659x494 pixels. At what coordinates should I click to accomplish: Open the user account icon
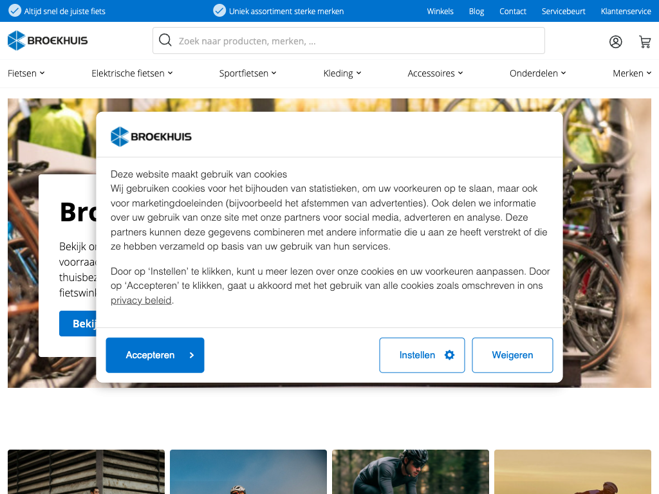[615, 42]
